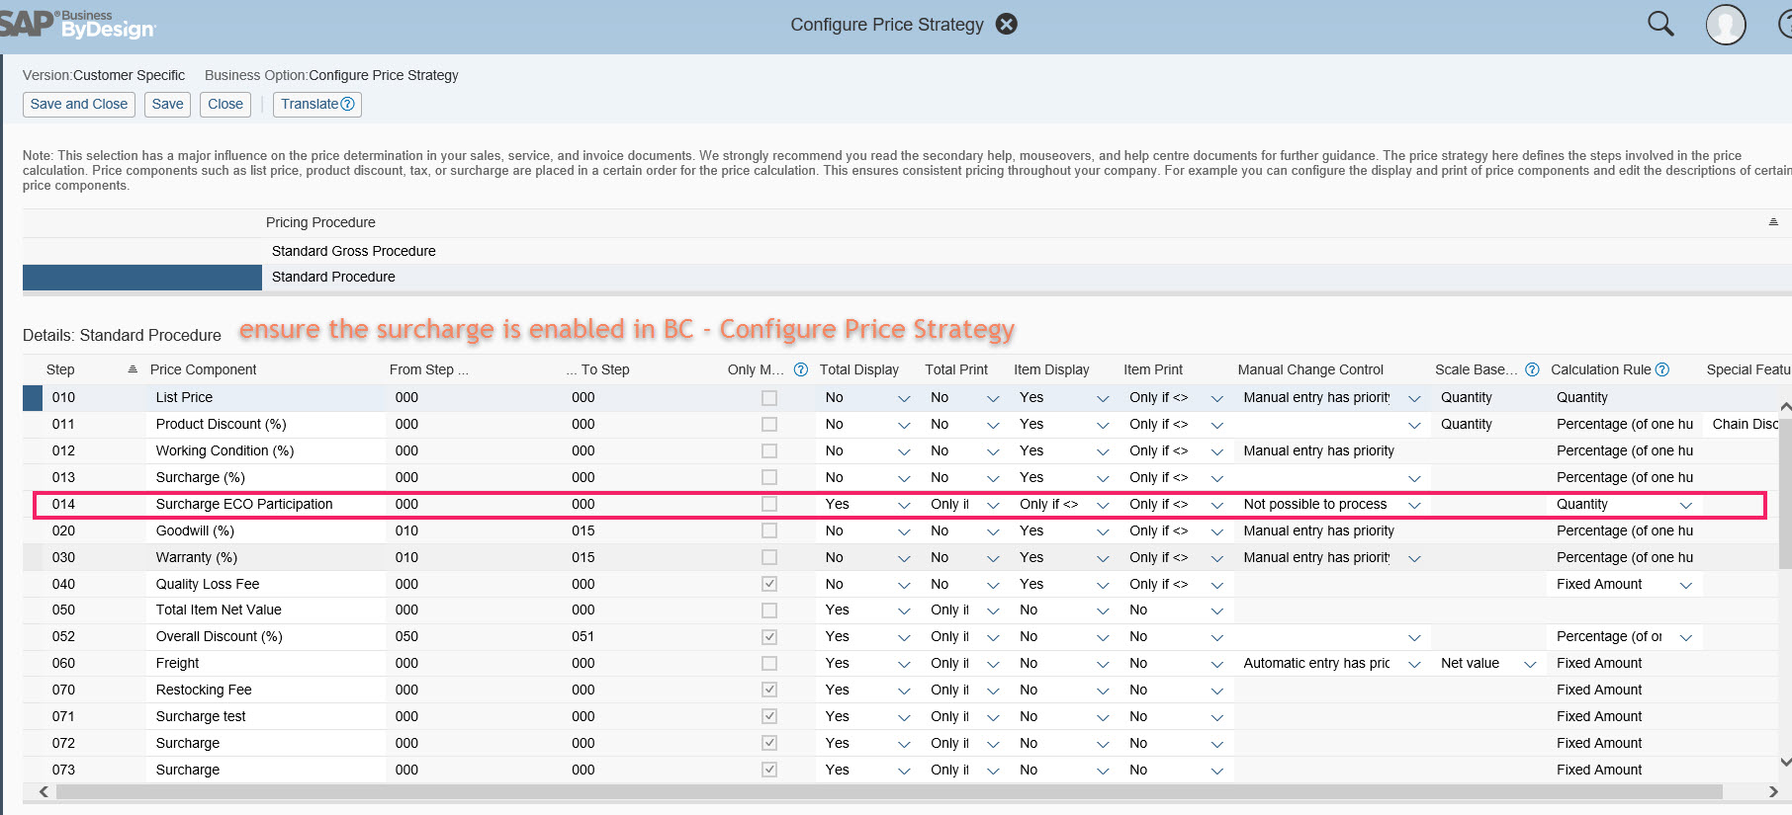Close the Configure Price Strategy tab

pyautogui.click(x=1006, y=25)
